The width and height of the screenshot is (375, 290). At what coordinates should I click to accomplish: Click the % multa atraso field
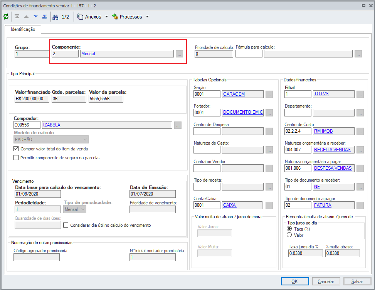pyautogui.click(x=343, y=253)
